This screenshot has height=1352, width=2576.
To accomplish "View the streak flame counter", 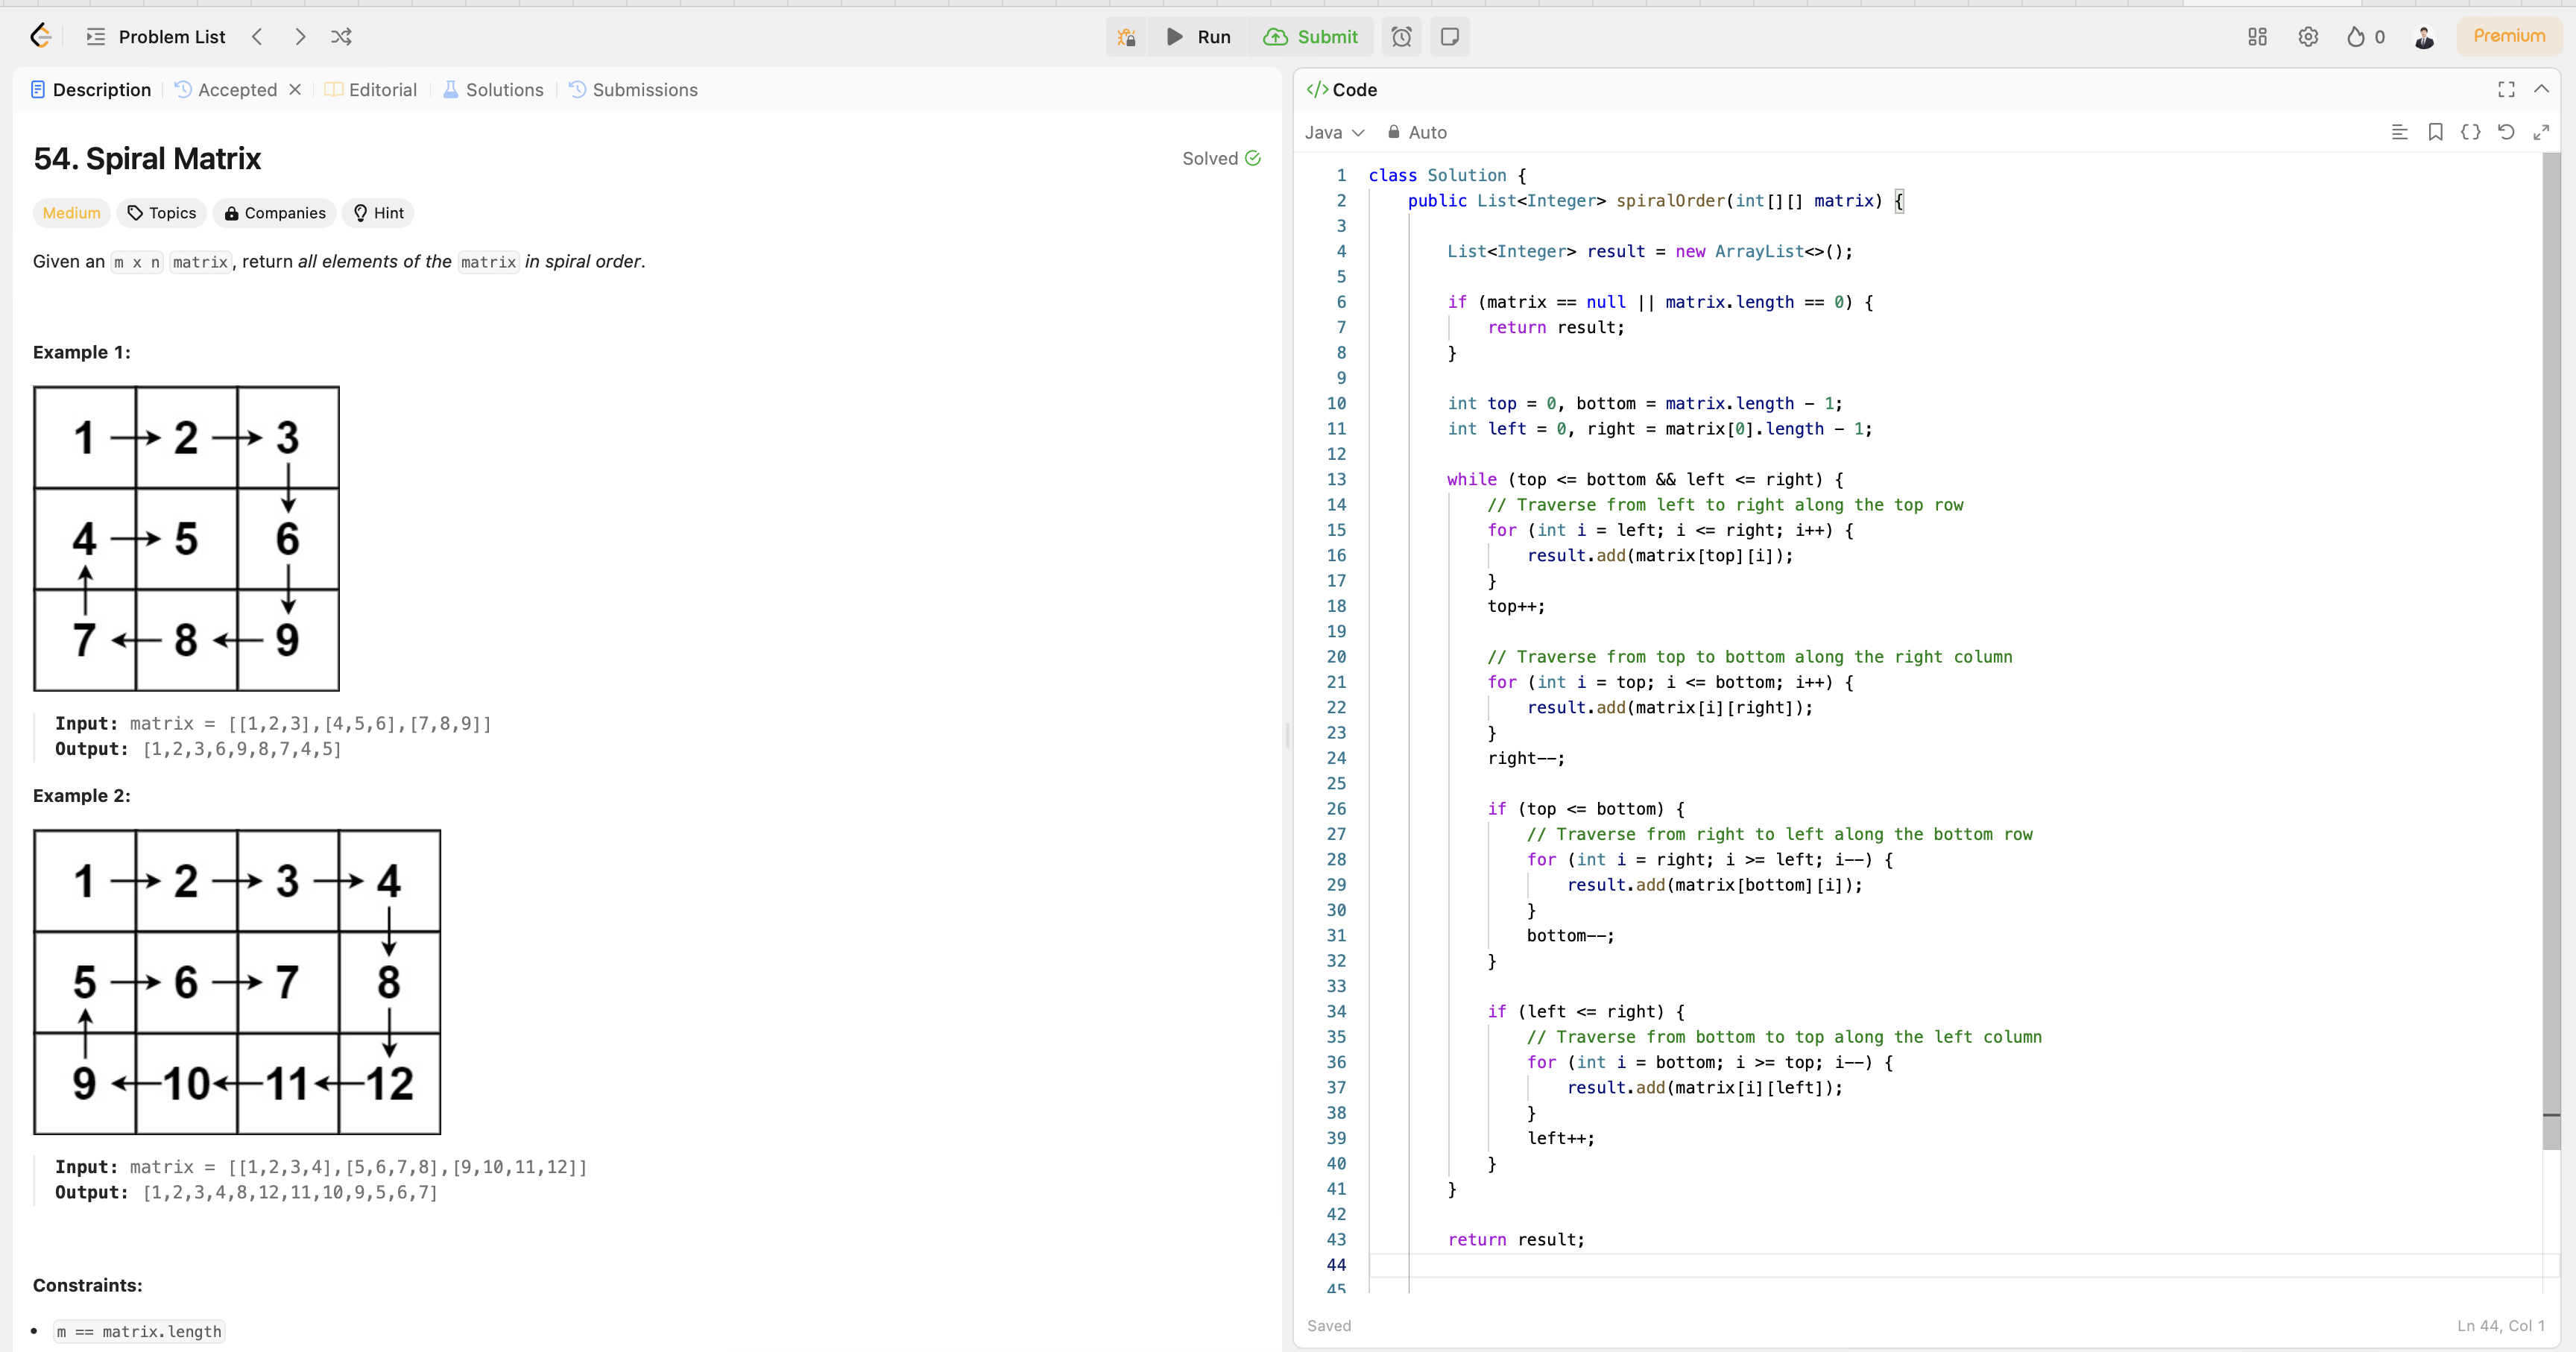I will (2366, 37).
